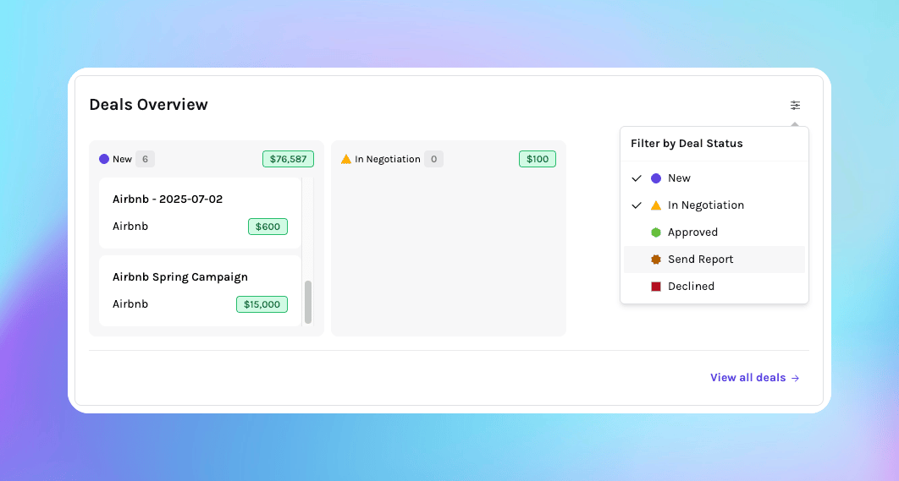Click the New column scrollbar thumb
The image size is (899, 481).
[x=308, y=302]
